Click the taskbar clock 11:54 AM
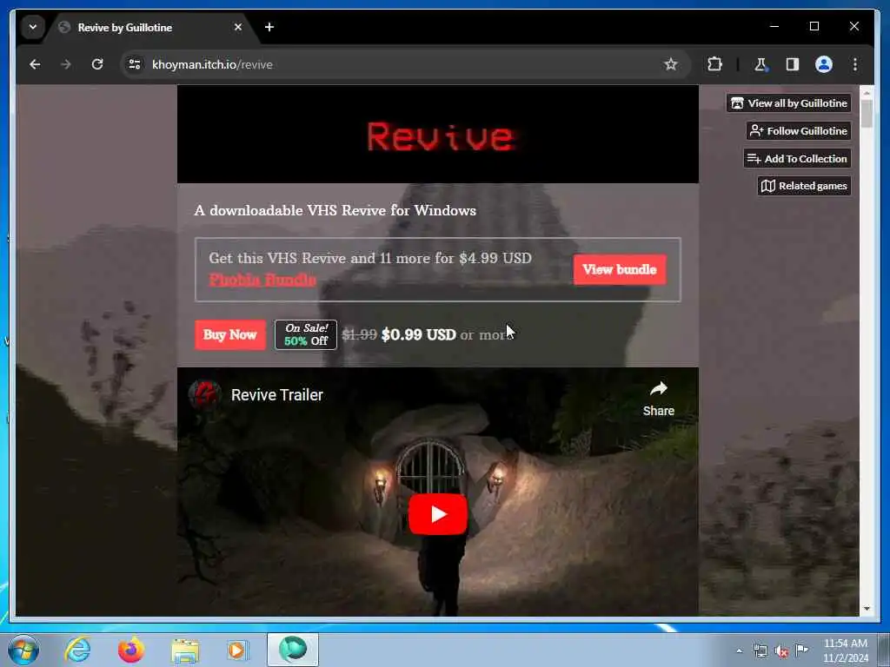This screenshot has width=890, height=667. point(845,650)
